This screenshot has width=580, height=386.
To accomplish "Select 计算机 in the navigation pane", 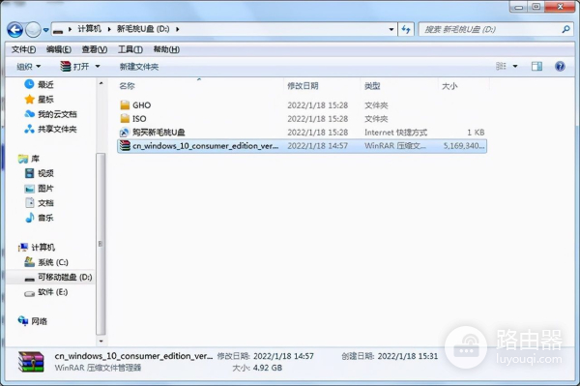I will [43, 248].
